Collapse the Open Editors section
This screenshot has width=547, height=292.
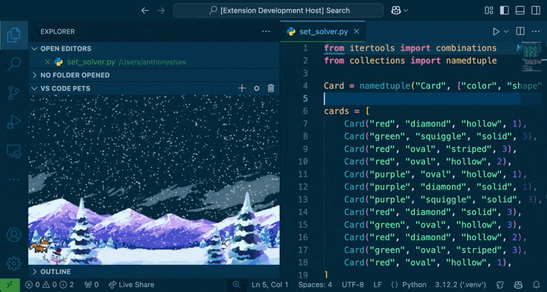154,49
